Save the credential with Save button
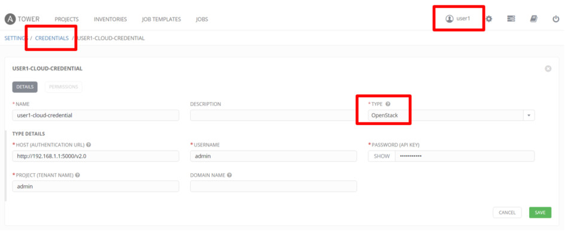Image resolution: width=574 pixels, height=239 pixels. [x=540, y=212]
